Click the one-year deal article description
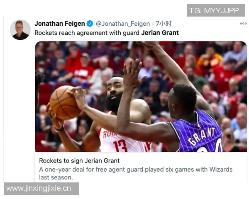Image resolution: width=249 pixels, height=199 pixels. tap(136, 173)
